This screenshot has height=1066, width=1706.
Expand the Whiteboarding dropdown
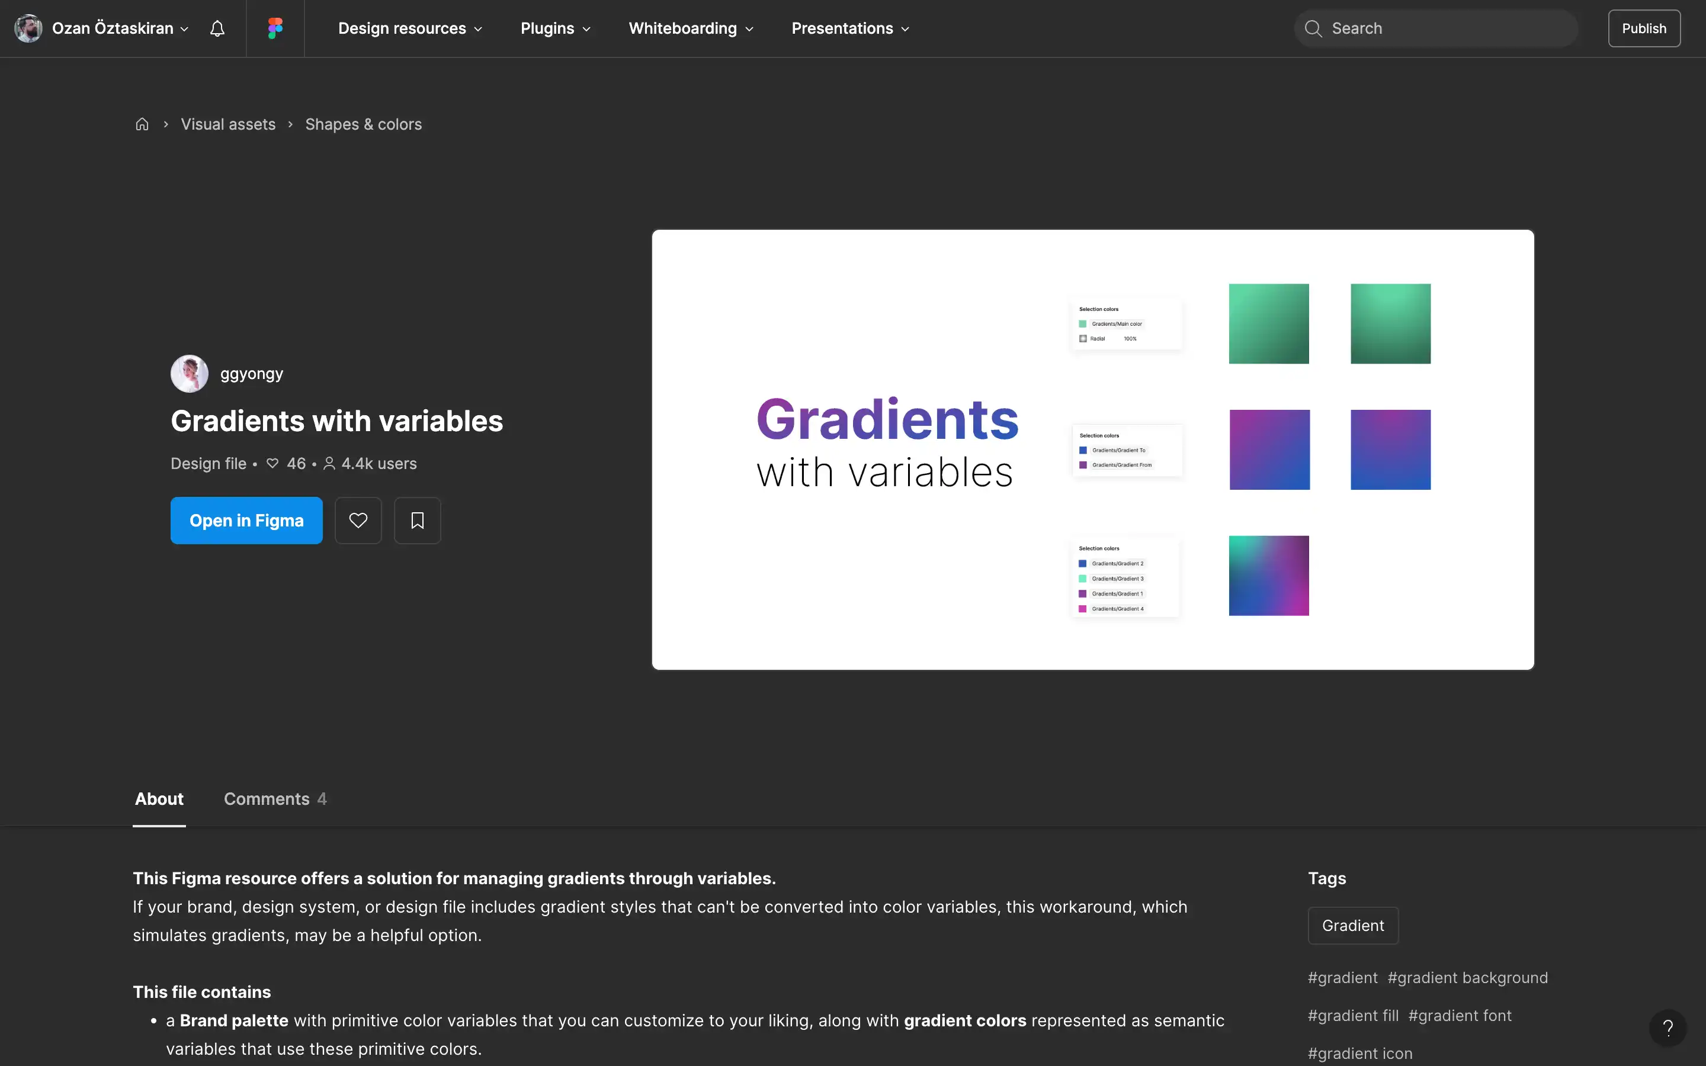pos(690,28)
